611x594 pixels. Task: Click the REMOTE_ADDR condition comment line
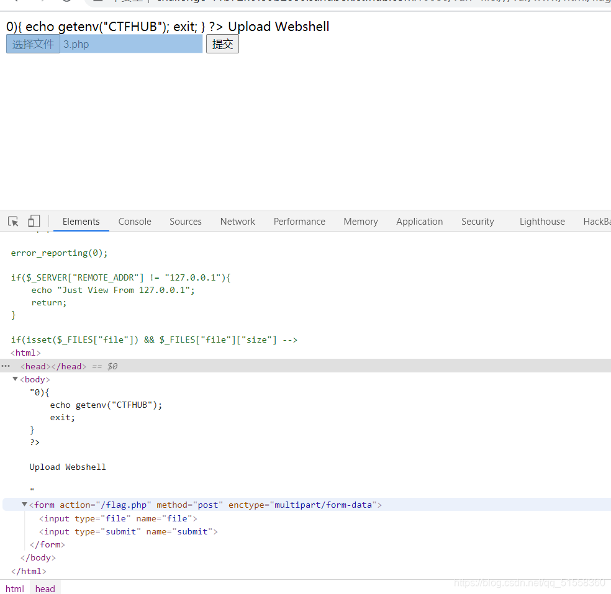(121, 277)
